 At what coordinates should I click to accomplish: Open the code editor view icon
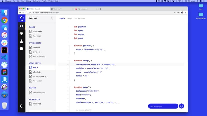pyautogui.click(x=21, y=26)
